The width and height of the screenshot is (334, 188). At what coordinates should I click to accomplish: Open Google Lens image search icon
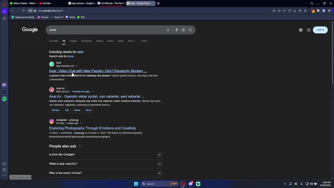pos(183,30)
